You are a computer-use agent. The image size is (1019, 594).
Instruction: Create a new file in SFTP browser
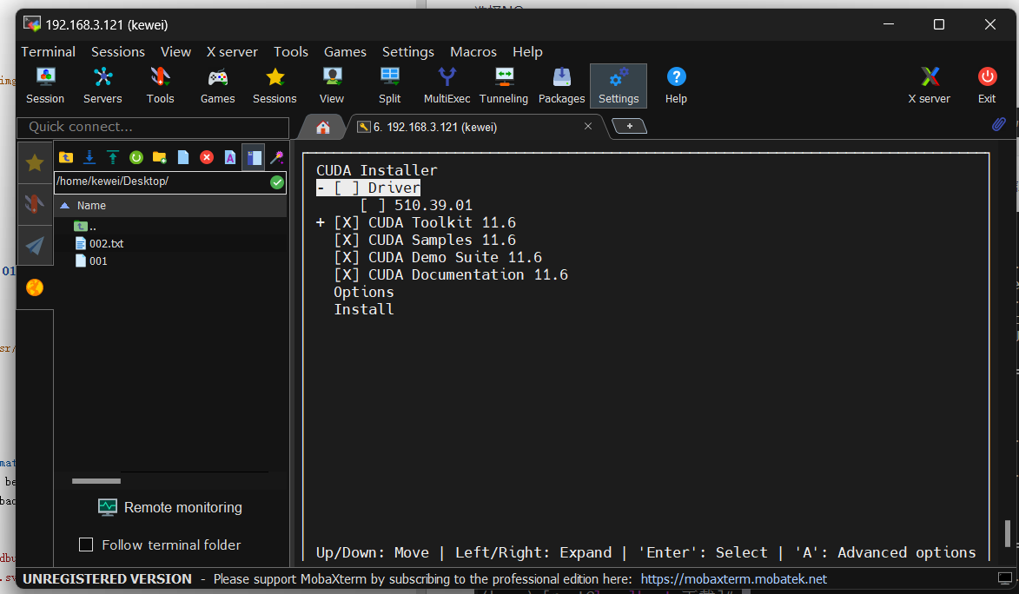(183, 157)
